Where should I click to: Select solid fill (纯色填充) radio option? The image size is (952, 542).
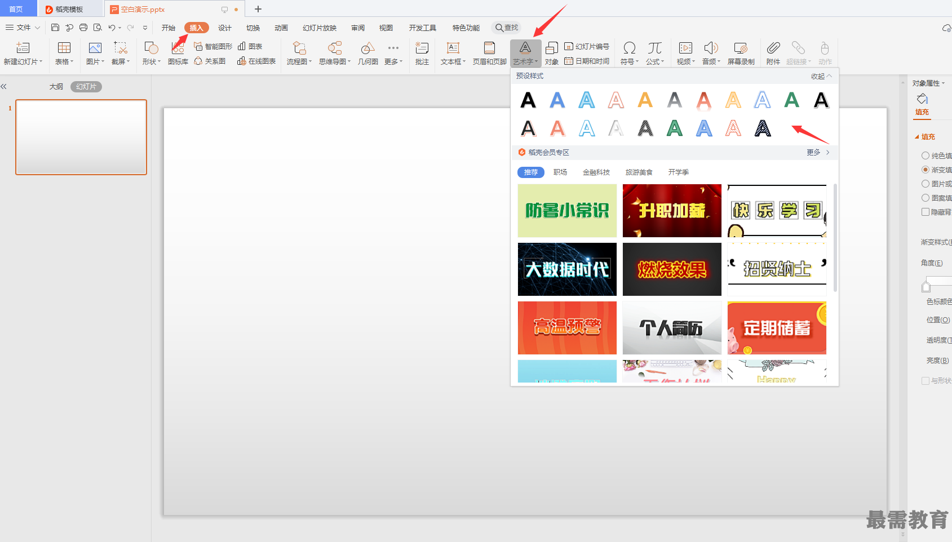[926, 156]
